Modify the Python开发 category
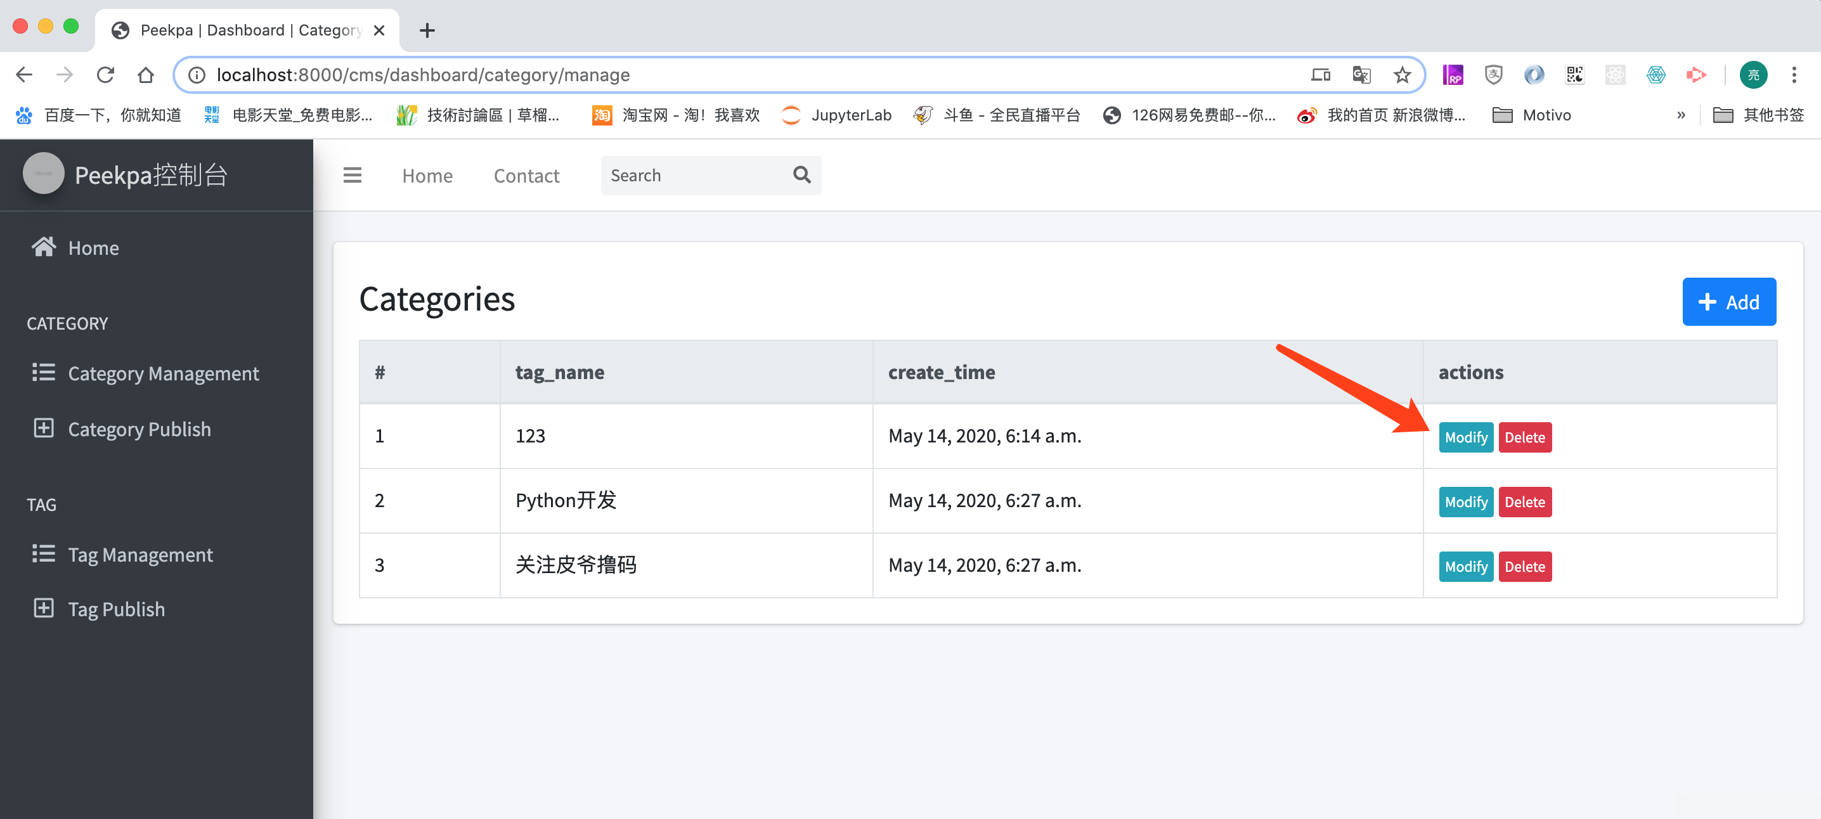Screen dimensions: 1821x819 [1465, 503]
